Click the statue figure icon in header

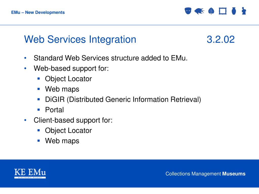tap(244, 11)
